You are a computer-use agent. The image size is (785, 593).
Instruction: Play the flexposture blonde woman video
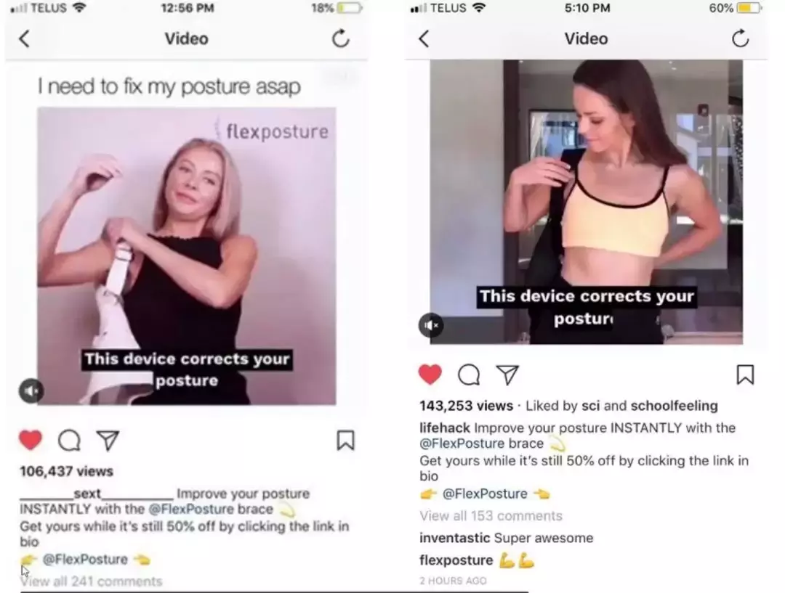pyautogui.click(x=187, y=256)
